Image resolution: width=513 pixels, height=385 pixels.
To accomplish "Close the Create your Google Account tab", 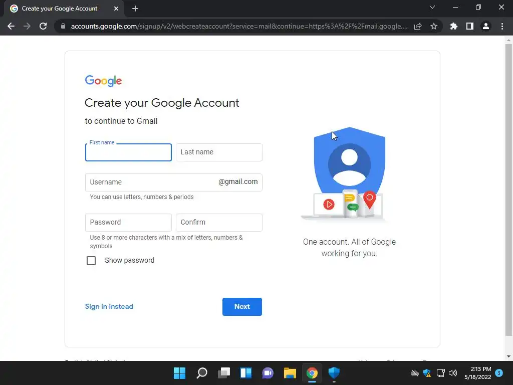I will (116, 9).
